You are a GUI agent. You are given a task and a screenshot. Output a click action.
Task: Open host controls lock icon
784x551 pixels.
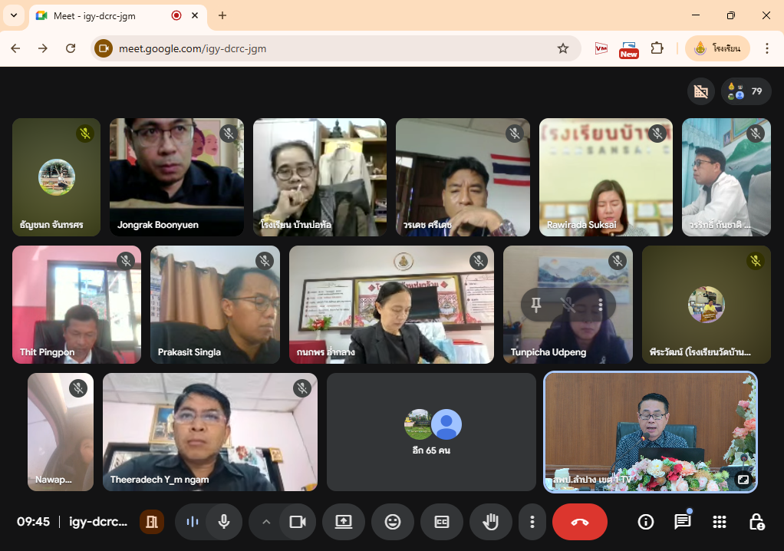pyautogui.click(x=756, y=522)
